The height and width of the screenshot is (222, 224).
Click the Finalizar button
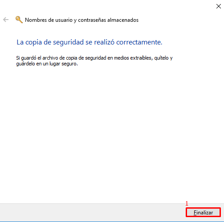[203, 212]
